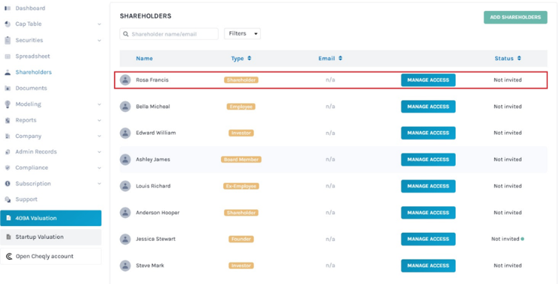
Task: Click Manage Access for Bella Micheal
Action: (429, 106)
